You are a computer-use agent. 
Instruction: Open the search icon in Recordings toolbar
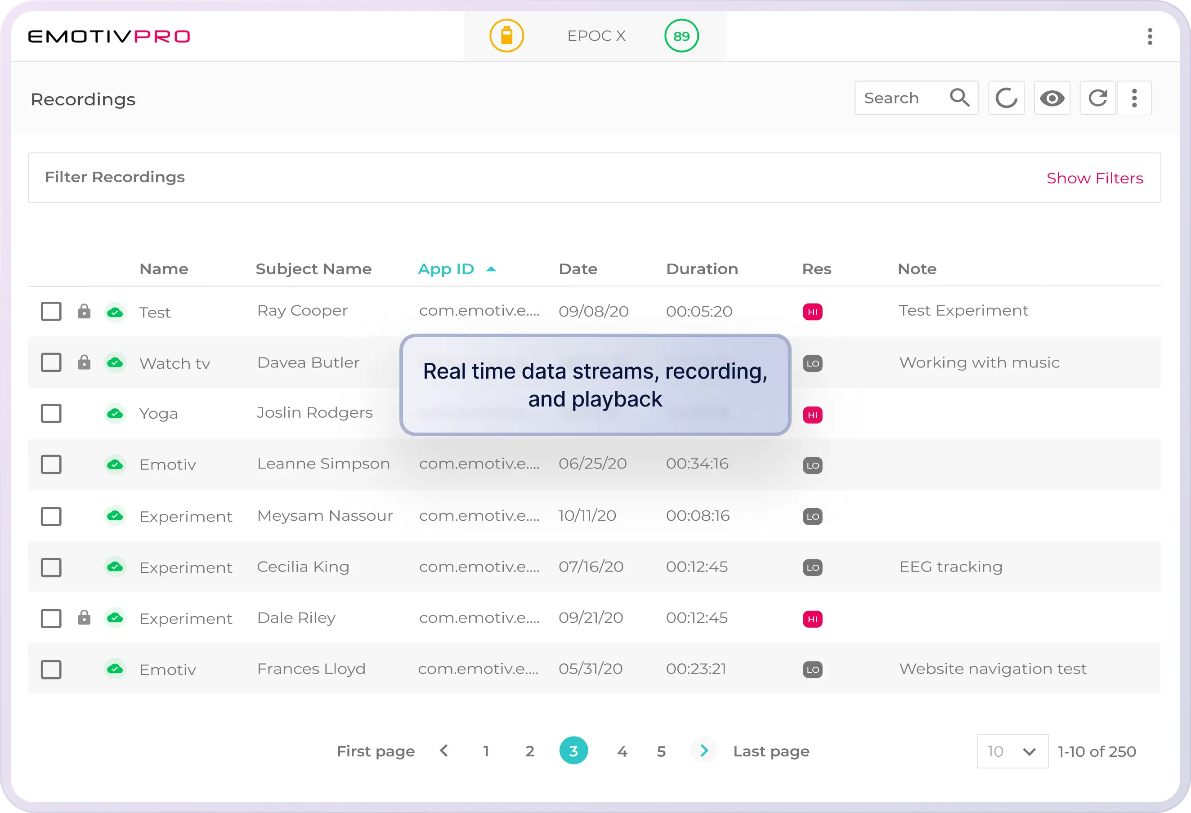point(959,97)
